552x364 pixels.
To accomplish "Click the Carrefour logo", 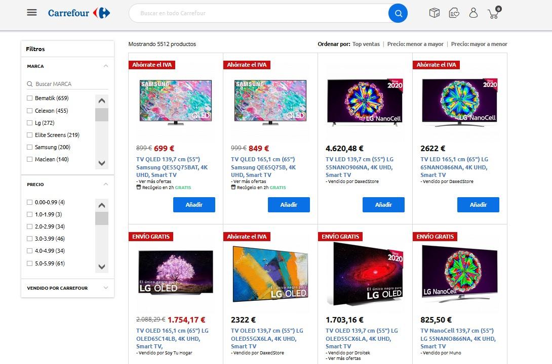I will click(79, 13).
